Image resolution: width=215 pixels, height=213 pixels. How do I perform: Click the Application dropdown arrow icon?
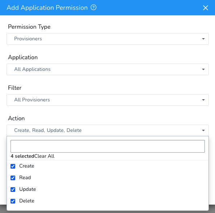(x=203, y=69)
